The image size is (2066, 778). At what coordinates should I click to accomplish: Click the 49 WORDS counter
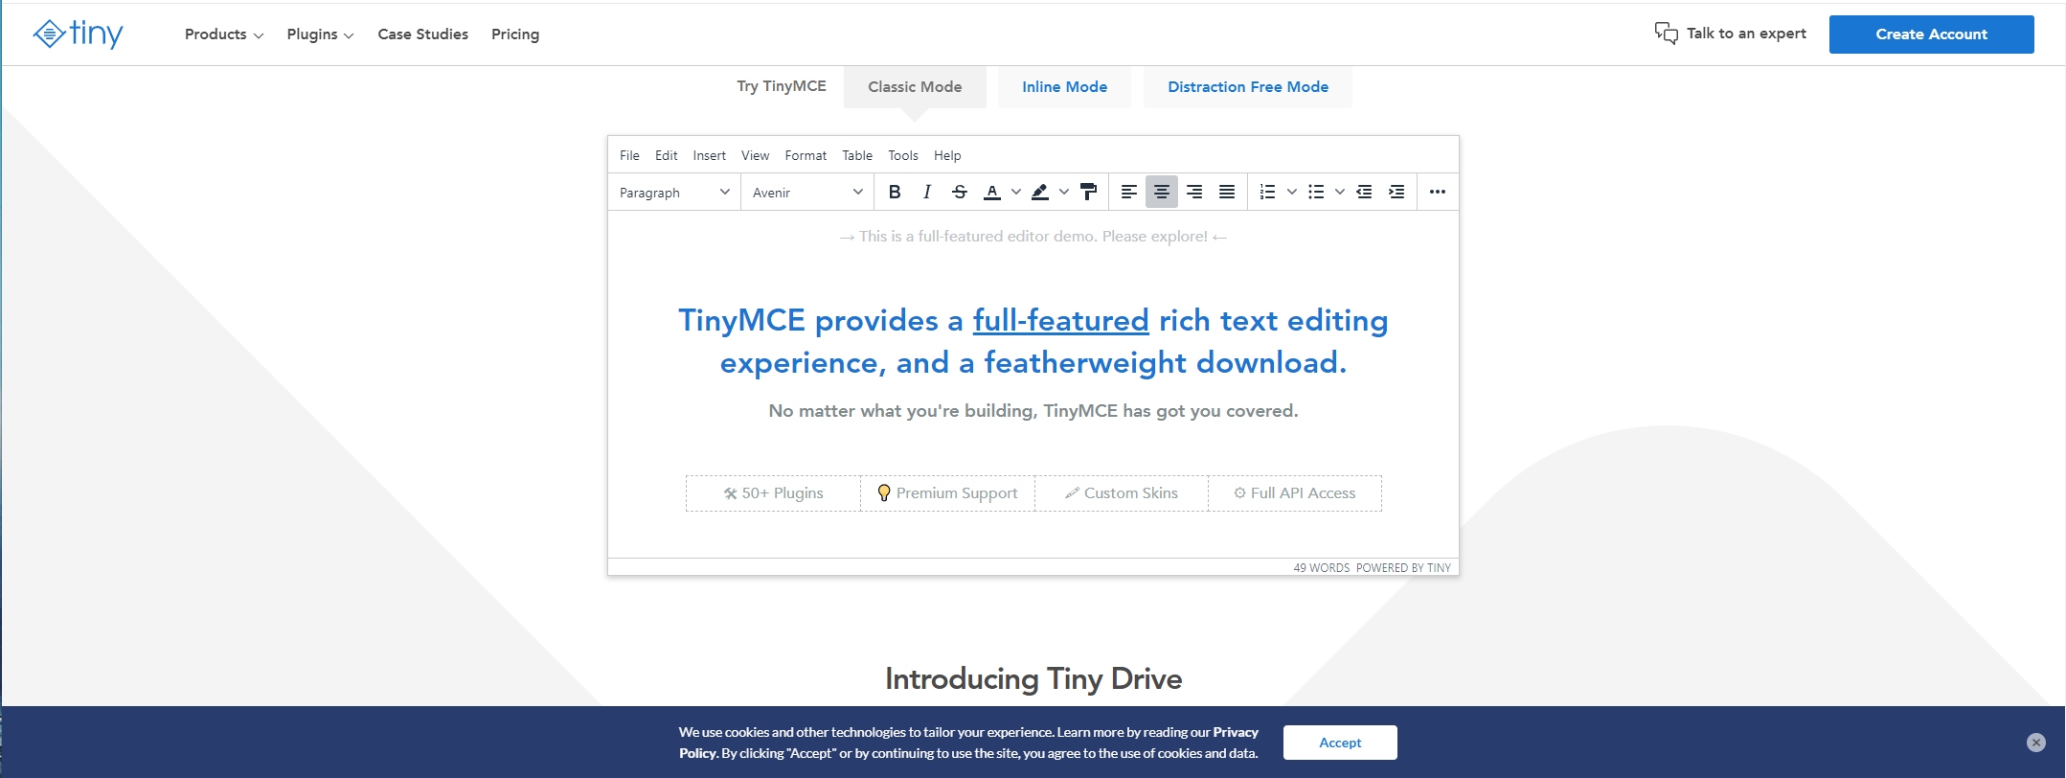(1321, 568)
